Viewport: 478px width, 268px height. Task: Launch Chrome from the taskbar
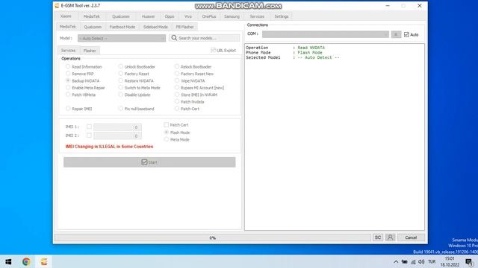[x=26, y=261]
